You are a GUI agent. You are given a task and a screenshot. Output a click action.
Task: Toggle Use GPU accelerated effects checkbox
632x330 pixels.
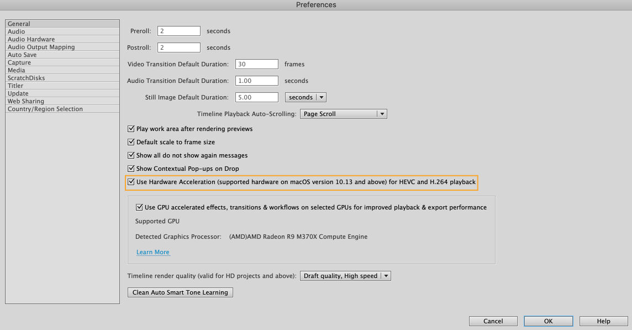point(139,207)
